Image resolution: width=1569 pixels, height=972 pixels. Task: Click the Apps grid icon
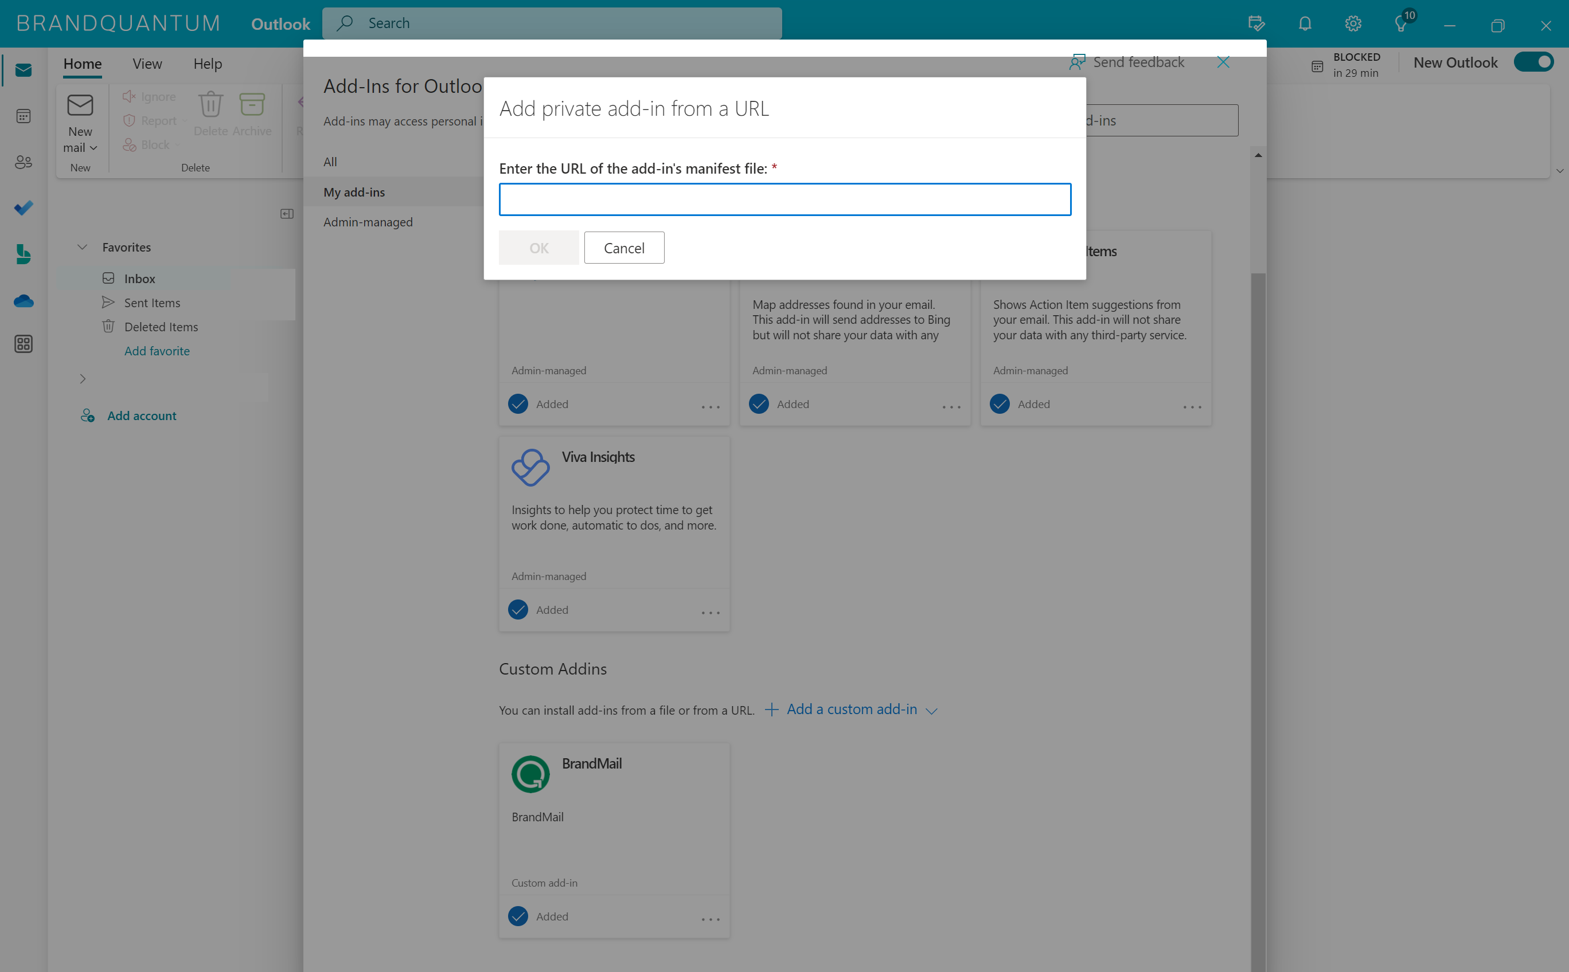[24, 345]
